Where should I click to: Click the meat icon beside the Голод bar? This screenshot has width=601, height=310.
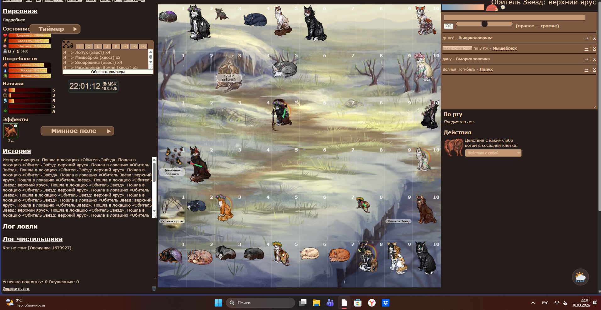(x=5, y=65)
